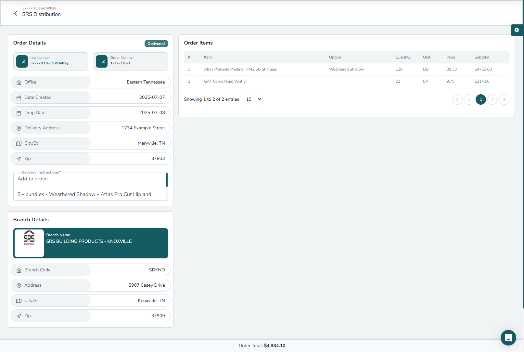Viewport: 524px width, 352px height.
Task: Click the Delivery Instructions scrollbar
Action: click(167, 180)
